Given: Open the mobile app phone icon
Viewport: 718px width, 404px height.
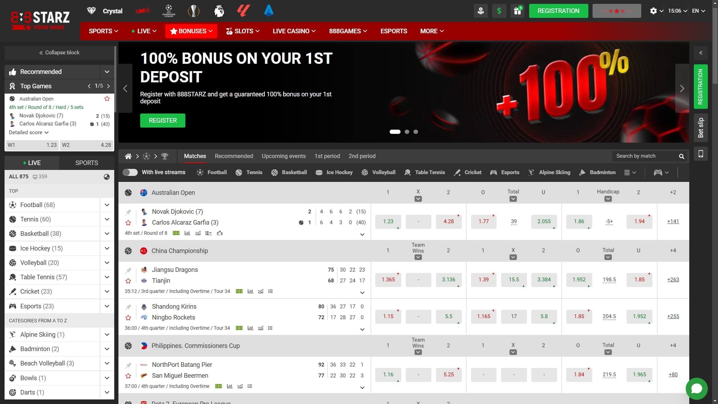Looking at the screenshot, I should 701,154.
